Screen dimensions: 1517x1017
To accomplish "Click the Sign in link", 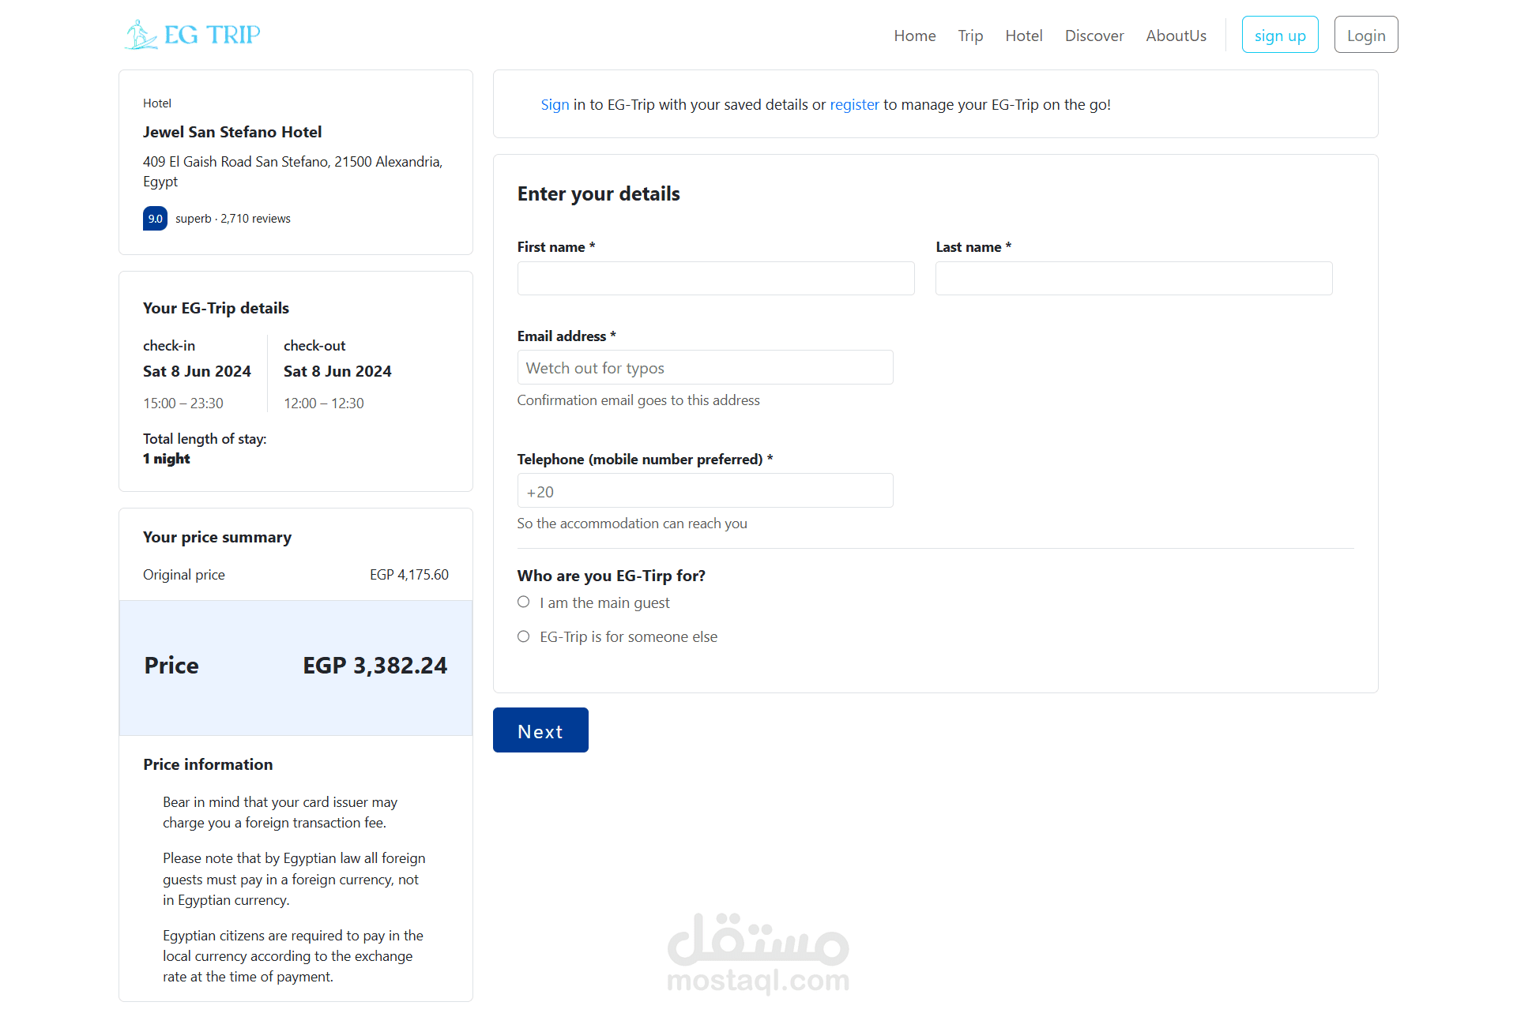I will click(x=555, y=104).
